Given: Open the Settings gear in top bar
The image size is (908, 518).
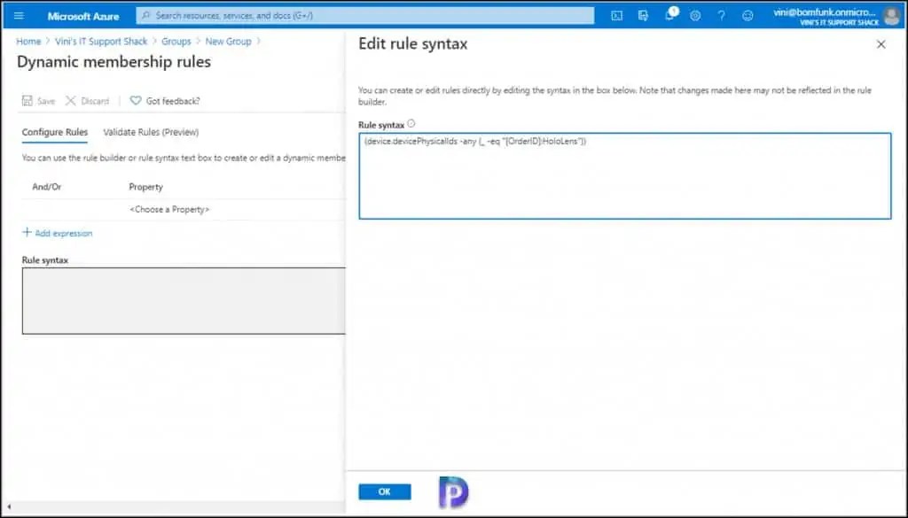Looking at the screenshot, I should click(x=694, y=15).
